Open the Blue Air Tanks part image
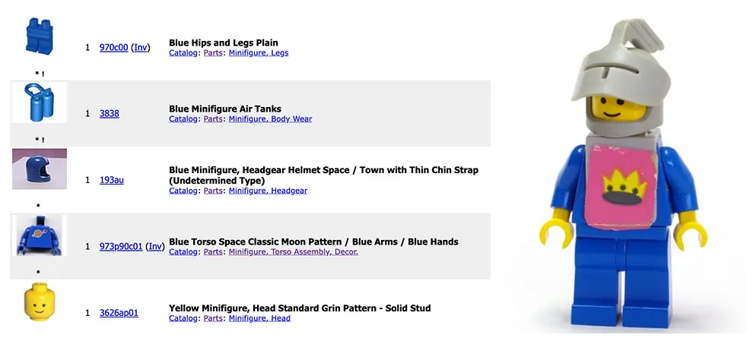The image size is (747, 341). click(40, 103)
